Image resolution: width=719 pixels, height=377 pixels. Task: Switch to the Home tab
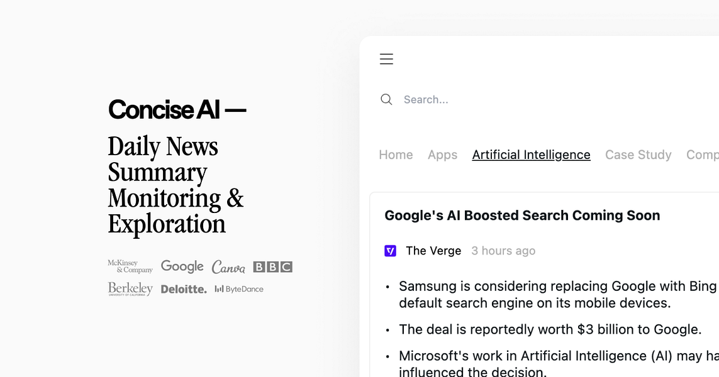396,155
